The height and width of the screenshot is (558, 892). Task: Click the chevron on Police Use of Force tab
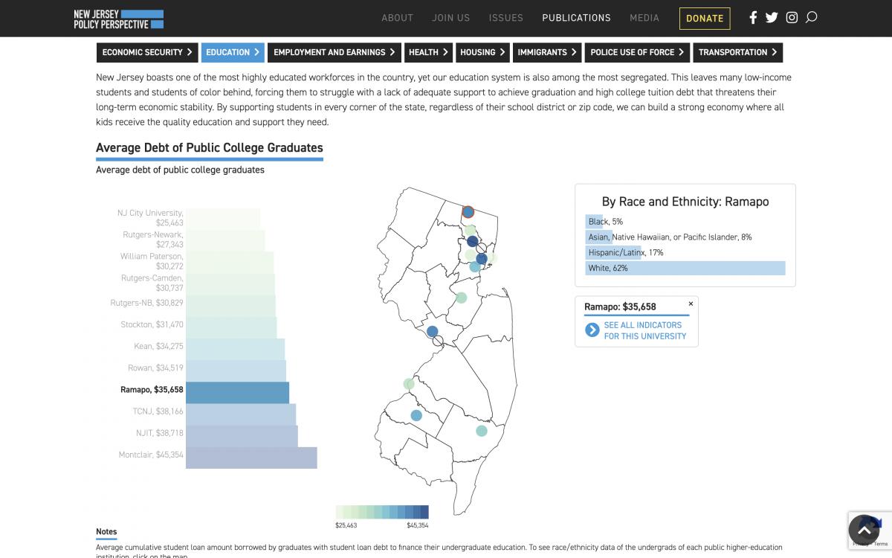tap(681, 52)
